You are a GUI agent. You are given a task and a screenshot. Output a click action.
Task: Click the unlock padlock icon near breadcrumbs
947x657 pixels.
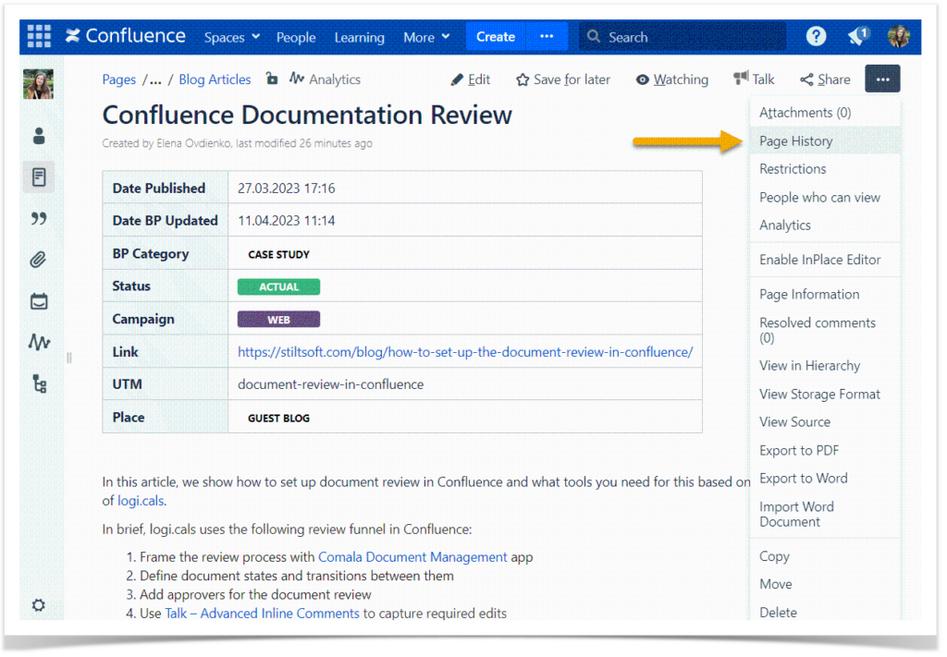[272, 79]
